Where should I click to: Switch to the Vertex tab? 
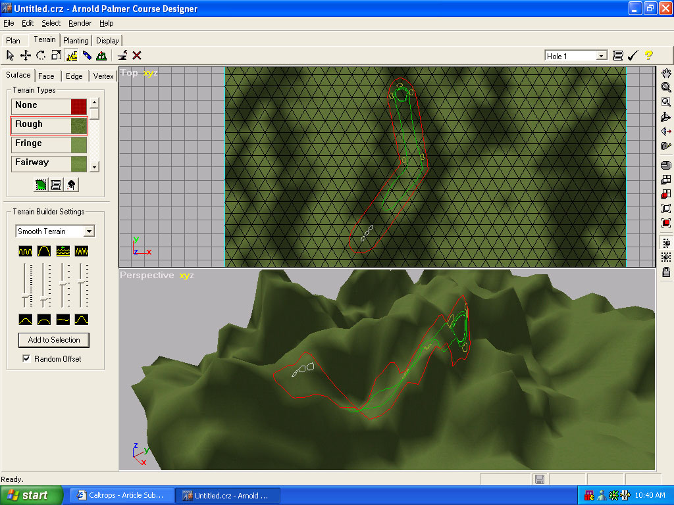103,76
